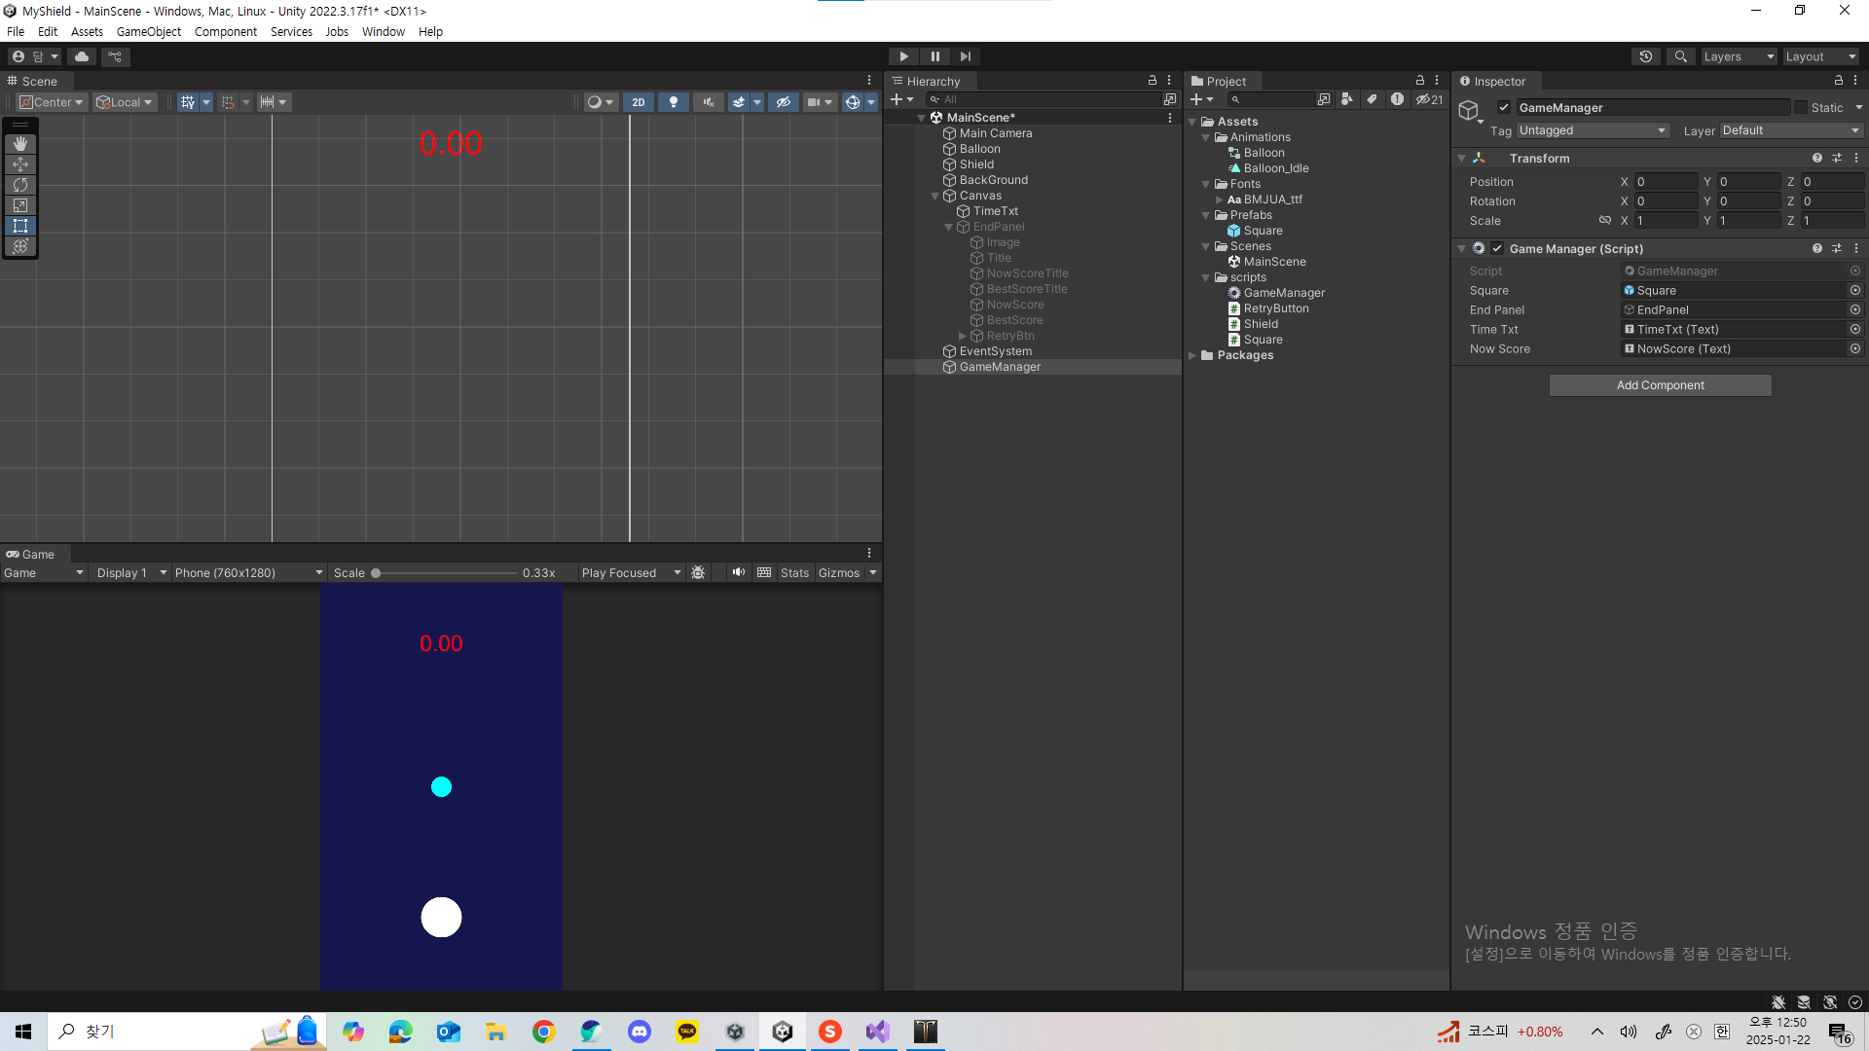The width and height of the screenshot is (1869, 1051).
Task: Select Main Camera in Hierarchy
Action: (996, 133)
